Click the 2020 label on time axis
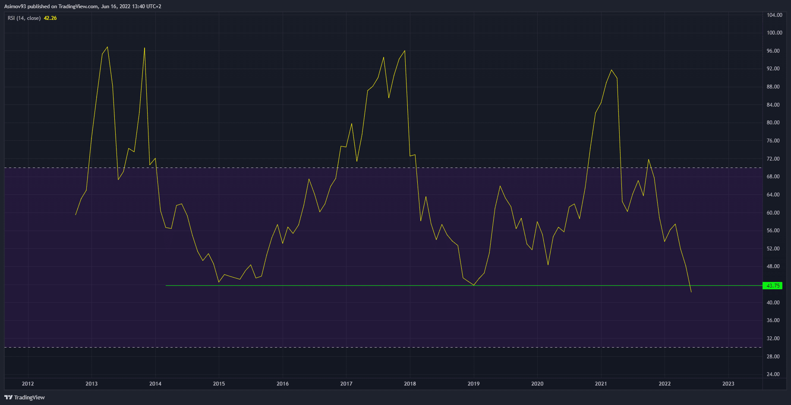 click(x=537, y=383)
